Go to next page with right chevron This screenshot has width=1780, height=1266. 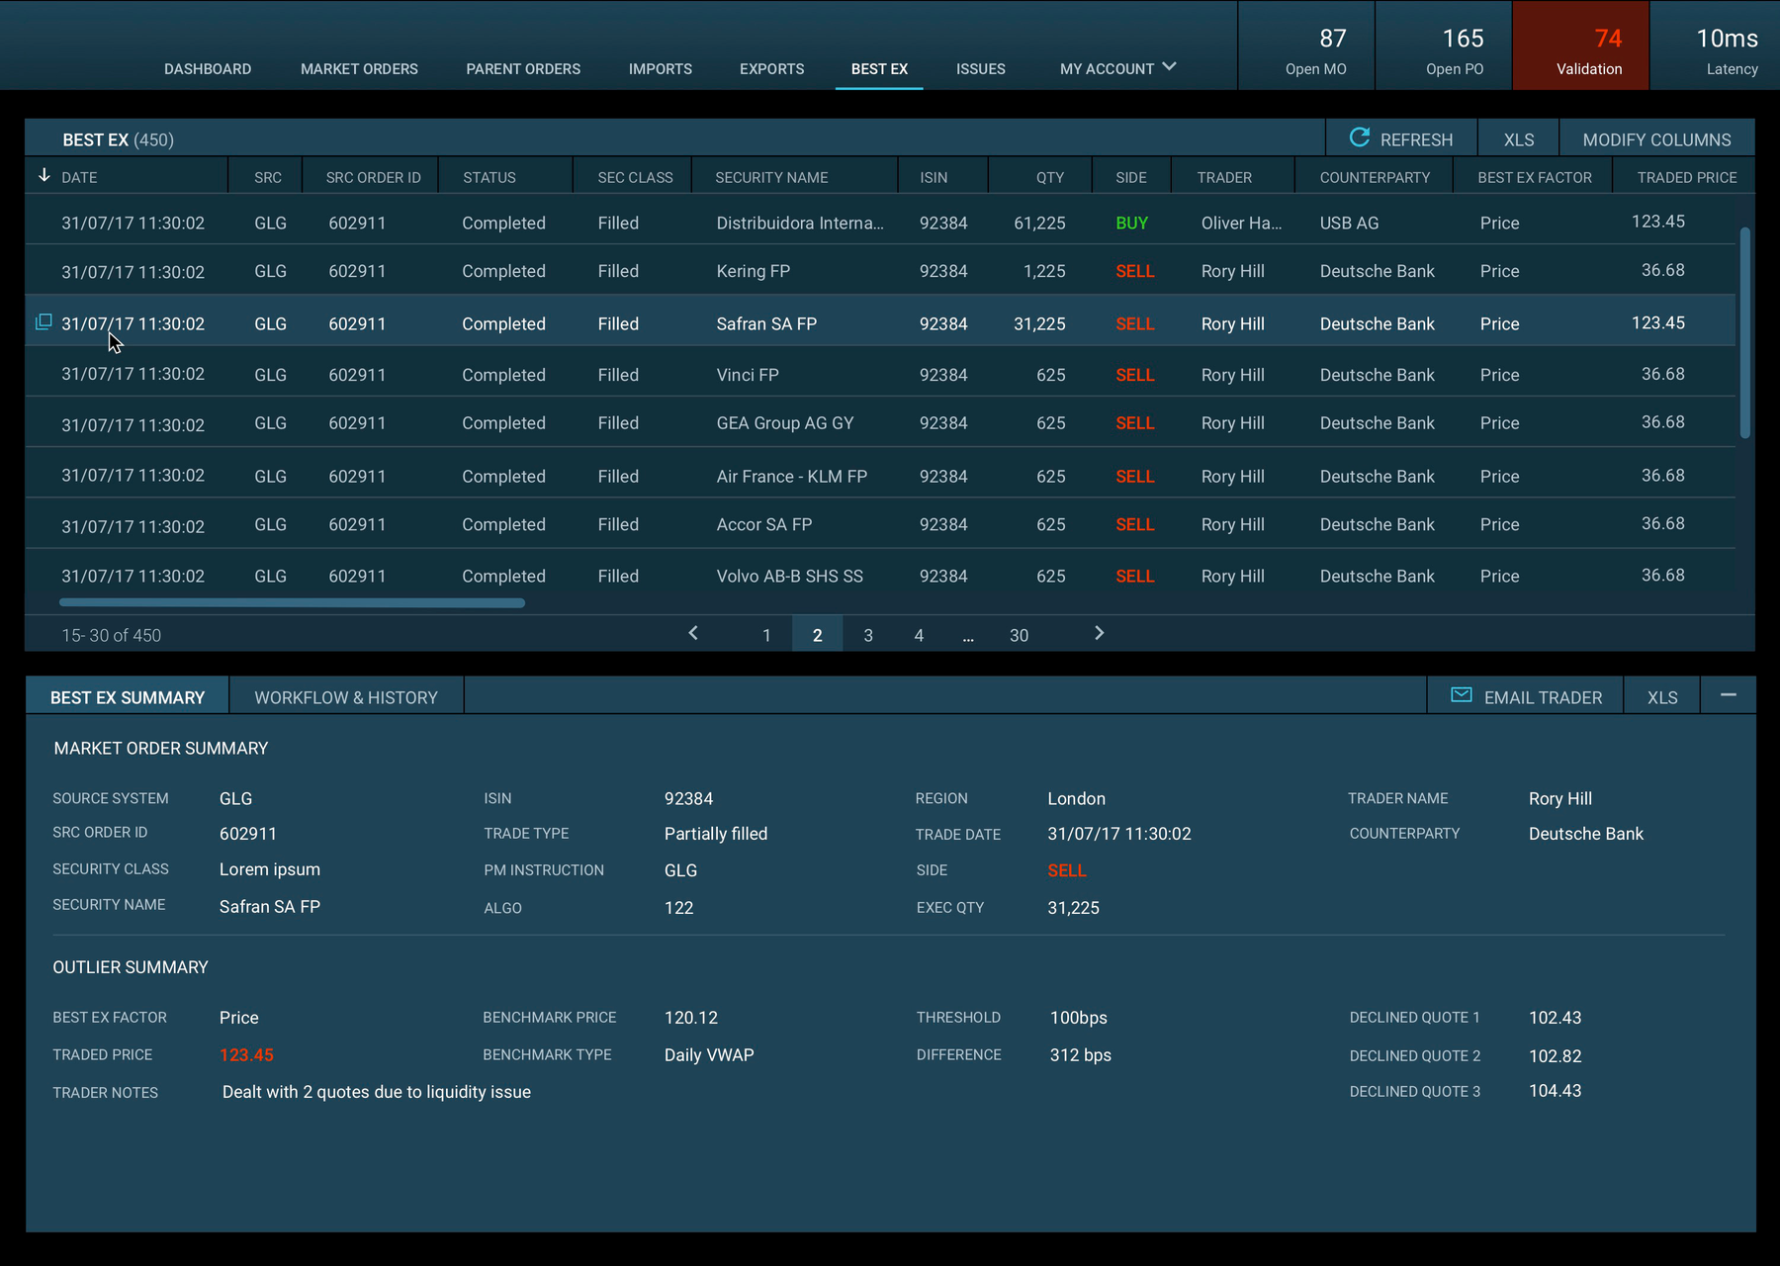pos(1099,633)
